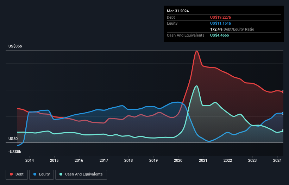Toggle the Equity series in the legend
289x185 pixels.
(42, 174)
